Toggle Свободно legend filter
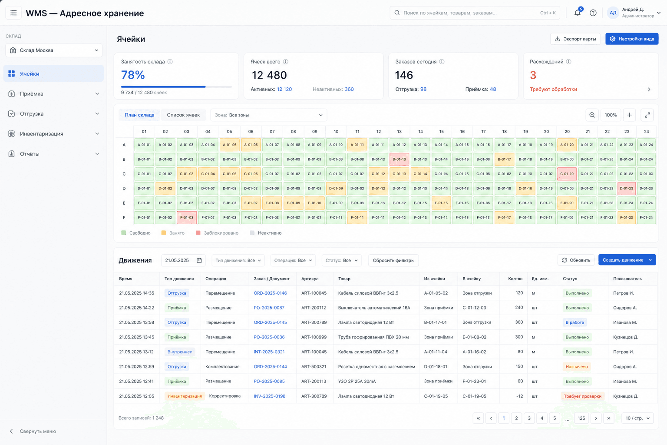Viewport: 667px width, 445px height. 136,233
